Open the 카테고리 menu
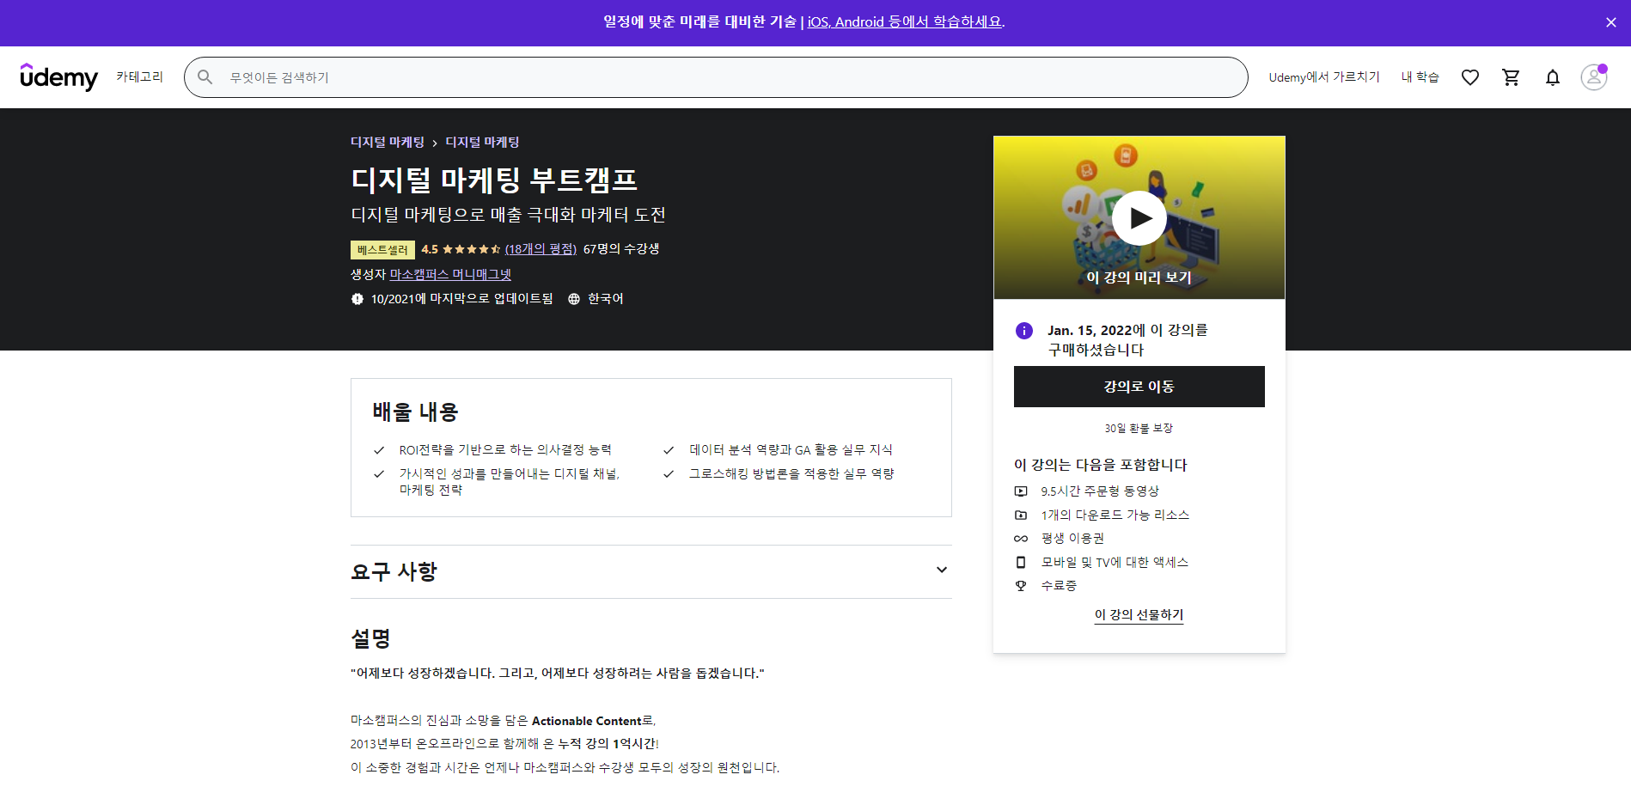 coord(140,77)
